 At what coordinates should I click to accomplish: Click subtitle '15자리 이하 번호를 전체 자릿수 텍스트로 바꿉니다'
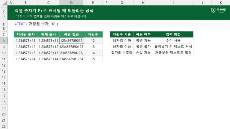[x=51, y=16]
